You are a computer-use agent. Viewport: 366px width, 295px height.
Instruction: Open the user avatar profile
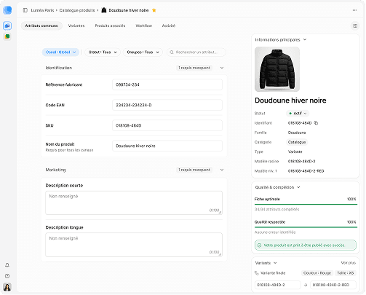[x=7, y=287]
